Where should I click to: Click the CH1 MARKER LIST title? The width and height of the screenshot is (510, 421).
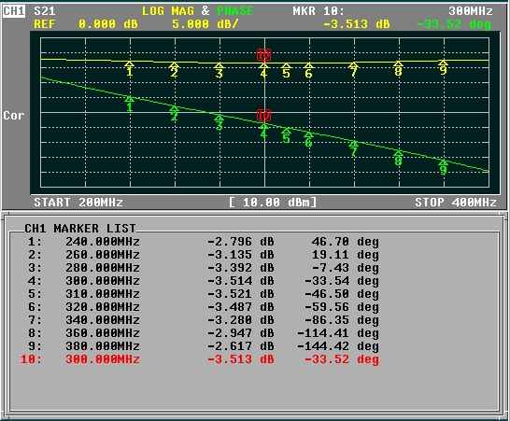coord(80,228)
